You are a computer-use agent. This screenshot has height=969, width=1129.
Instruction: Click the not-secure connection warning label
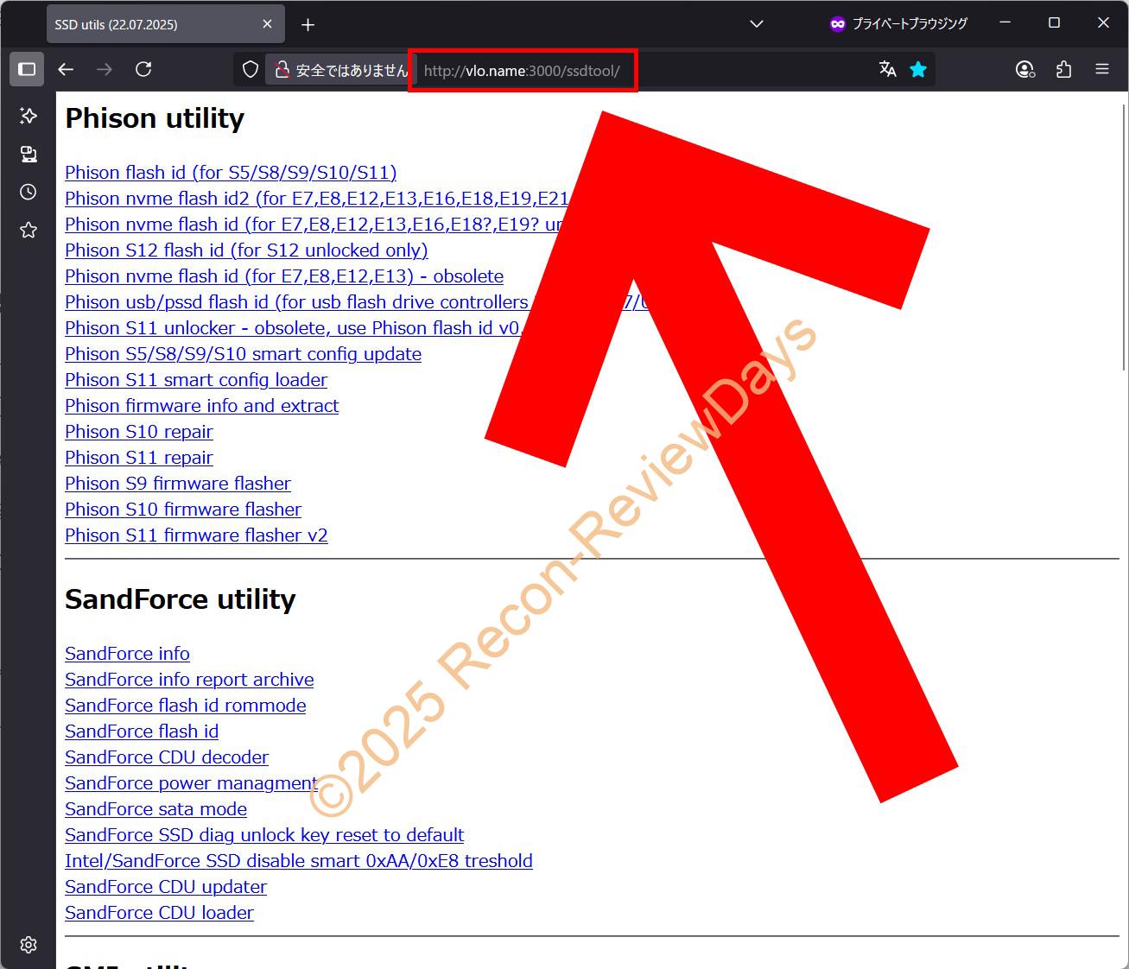tap(341, 70)
